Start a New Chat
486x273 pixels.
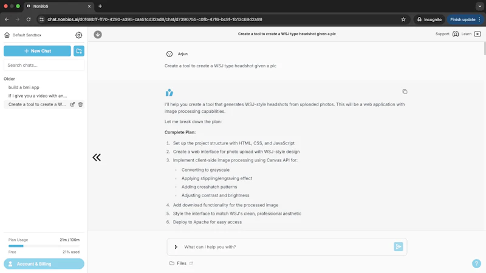click(37, 51)
